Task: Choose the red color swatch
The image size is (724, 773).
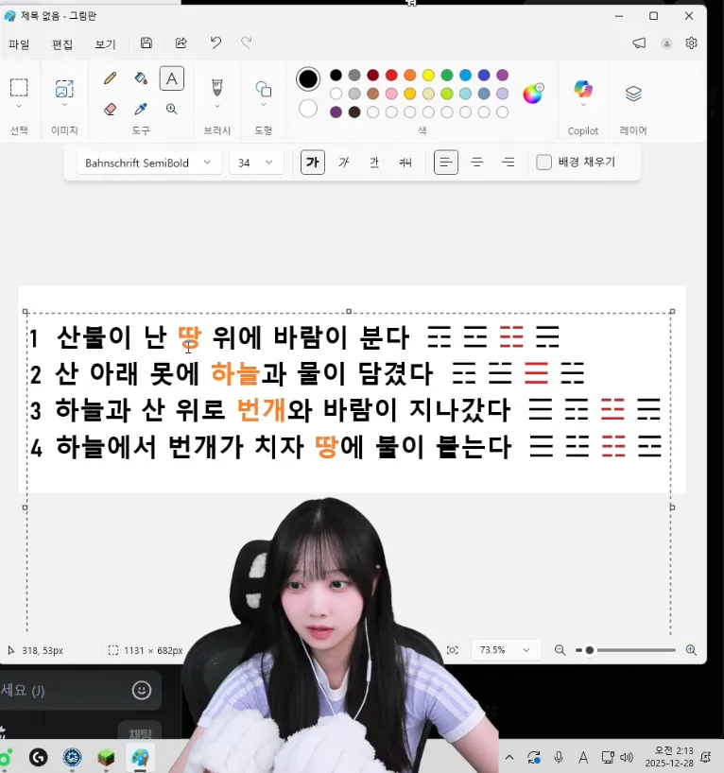Action: point(391,75)
